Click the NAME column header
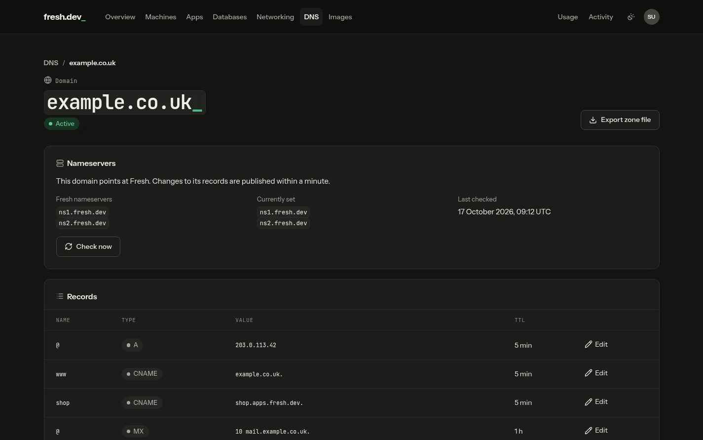Screen dimensions: 703x440 pyautogui.click(x=63, y=320)
